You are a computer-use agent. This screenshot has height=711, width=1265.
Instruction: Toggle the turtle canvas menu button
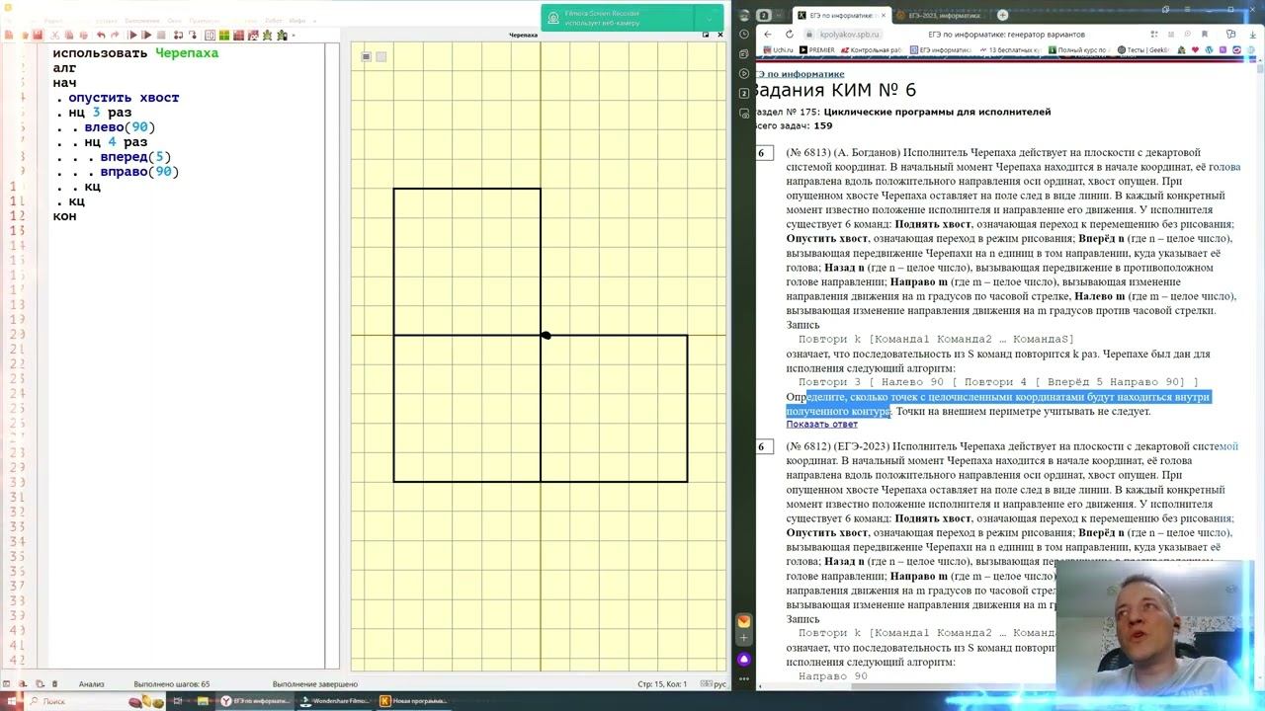366,56
